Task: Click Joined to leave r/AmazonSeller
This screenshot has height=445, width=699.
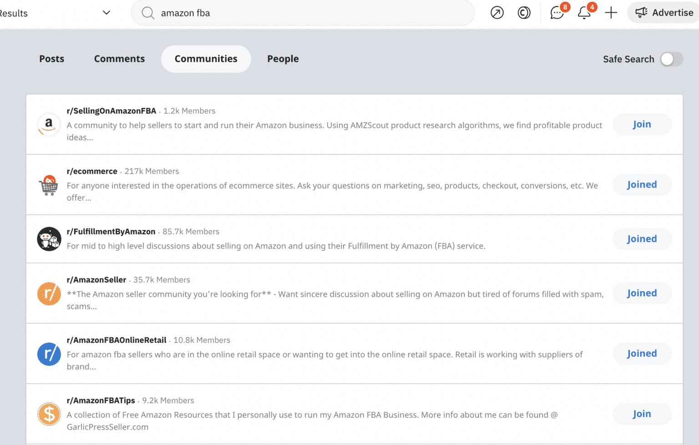Action: click(642, 293)
